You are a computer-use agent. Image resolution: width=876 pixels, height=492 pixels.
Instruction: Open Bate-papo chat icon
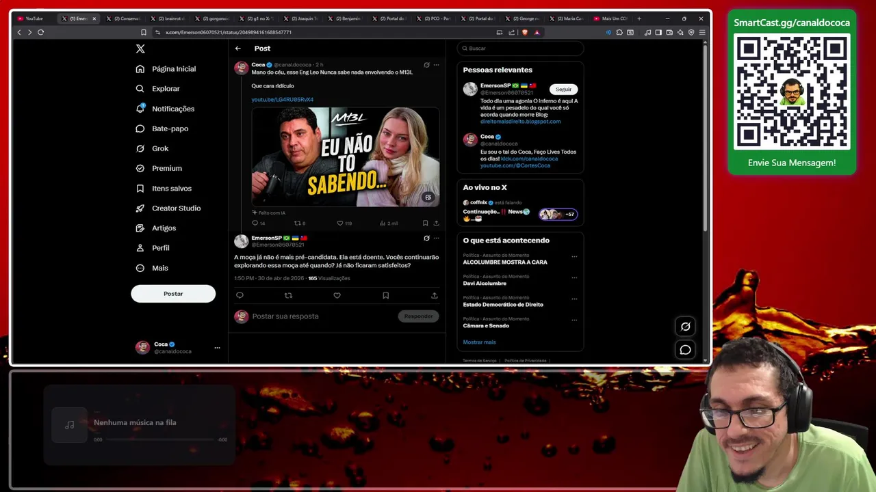pos(140,128)
